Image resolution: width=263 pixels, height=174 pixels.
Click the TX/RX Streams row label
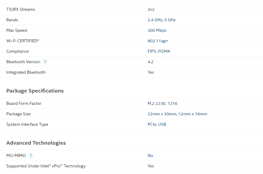click(21, 9)
